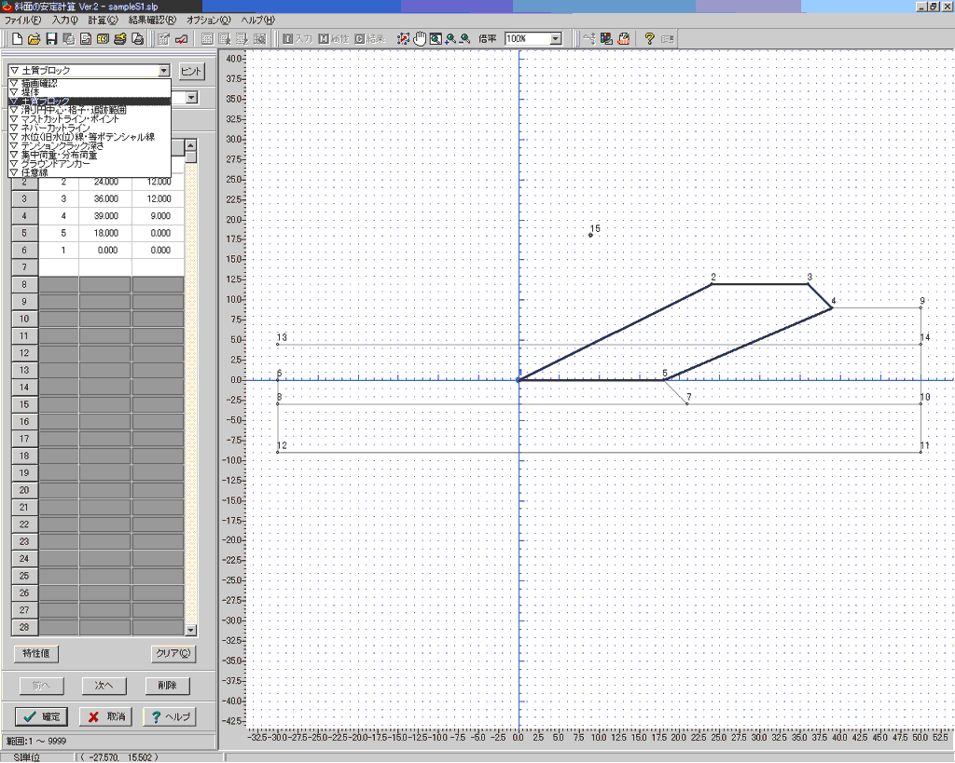The image size is (955, 763).
Task: Click the 削除 button
Action: 168,686
